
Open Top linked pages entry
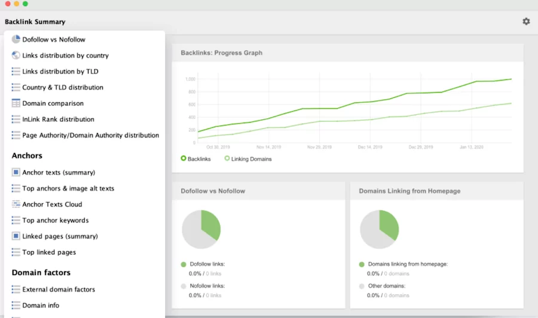point(49,252)
